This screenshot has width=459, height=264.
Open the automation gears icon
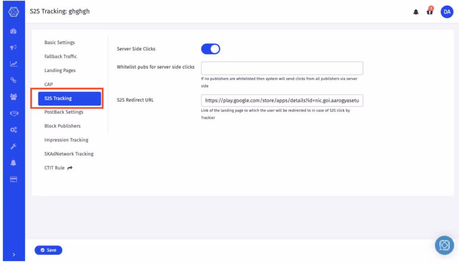coord(13,130)
